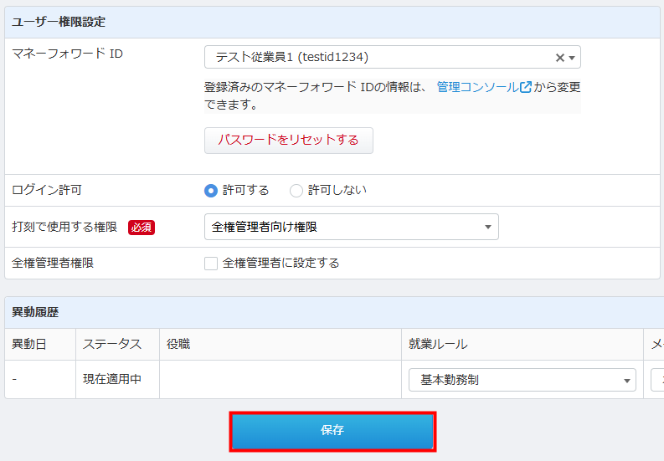
Task: Open the 管理コンソール link
Action: (477, 87)
